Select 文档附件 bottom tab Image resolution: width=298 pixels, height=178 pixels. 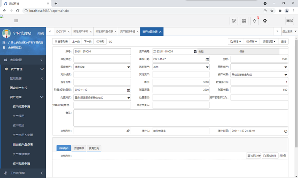(64, 148)
